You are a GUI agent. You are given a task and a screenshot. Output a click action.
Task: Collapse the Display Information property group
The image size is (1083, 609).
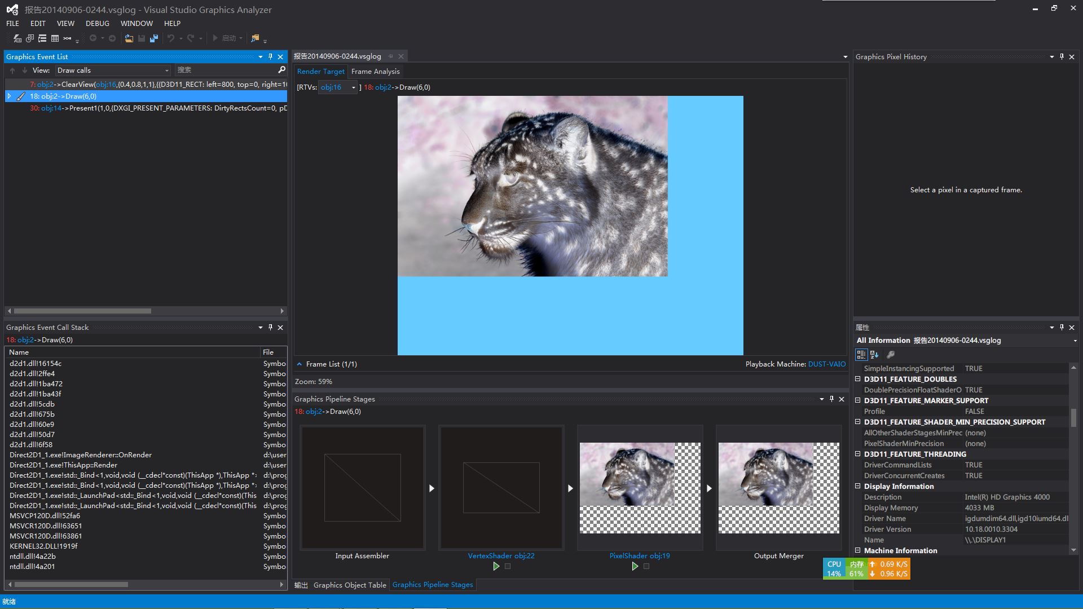[858, 486]
